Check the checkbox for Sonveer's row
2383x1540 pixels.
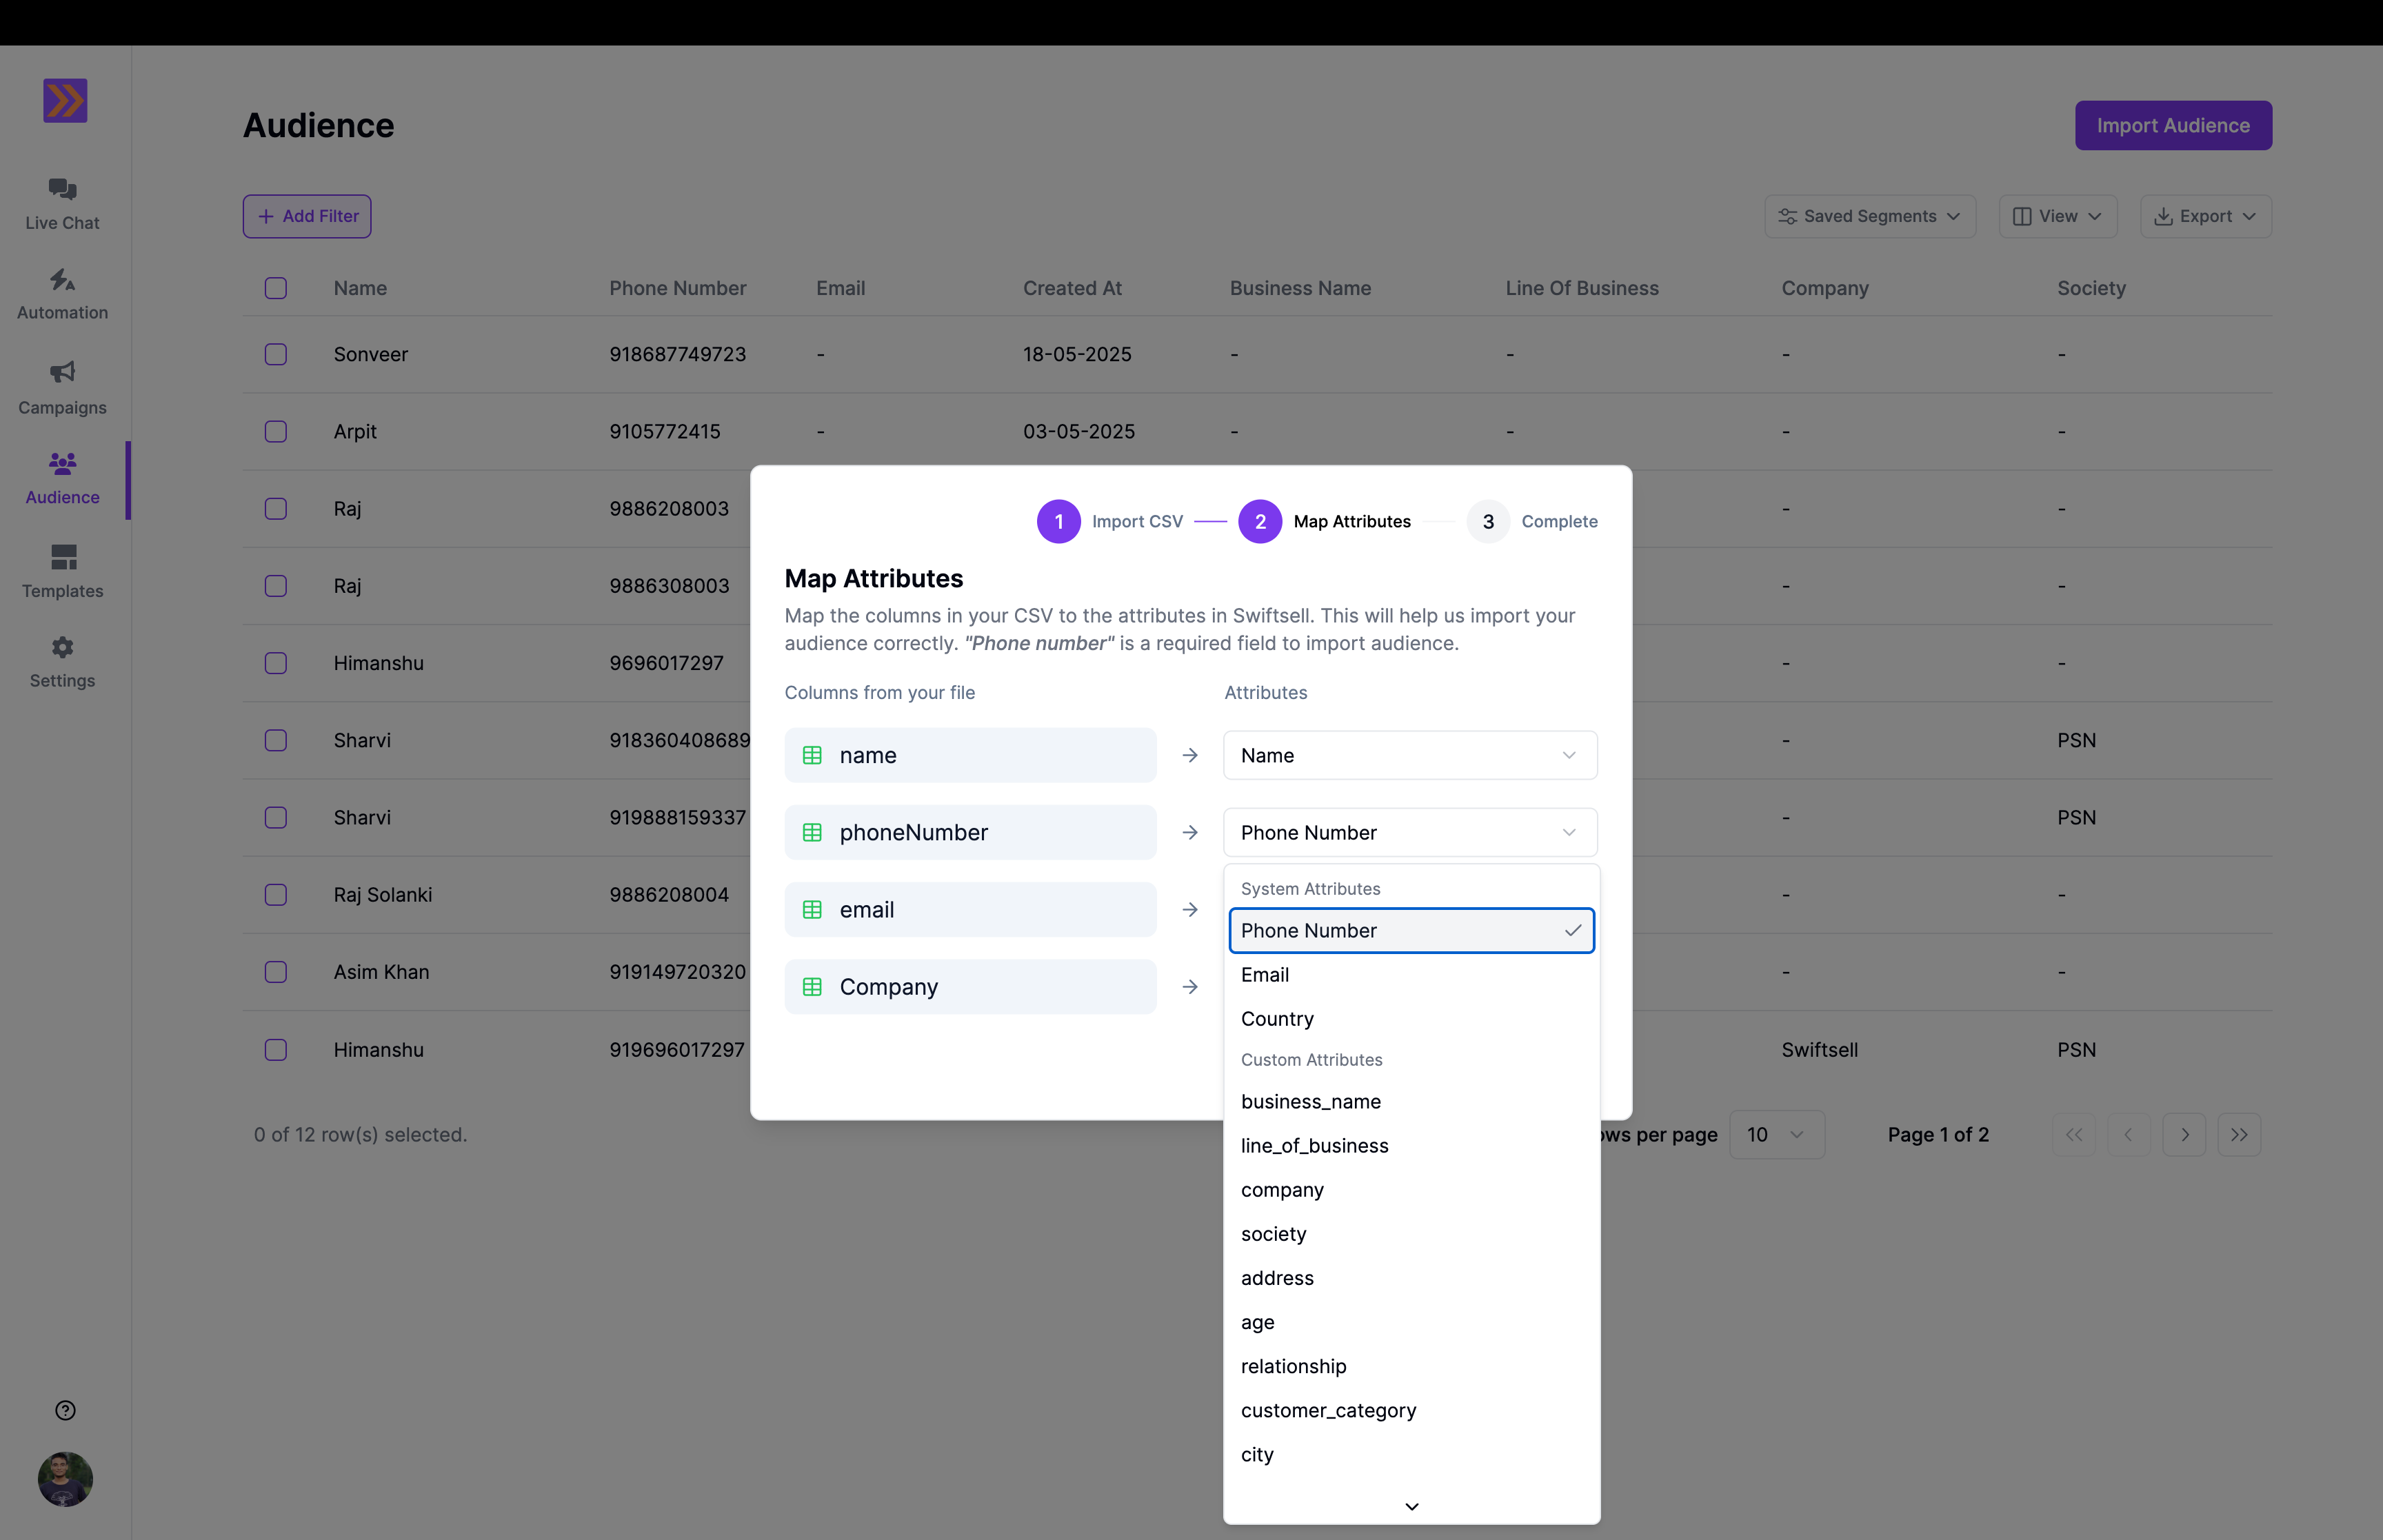coord(276,354)
